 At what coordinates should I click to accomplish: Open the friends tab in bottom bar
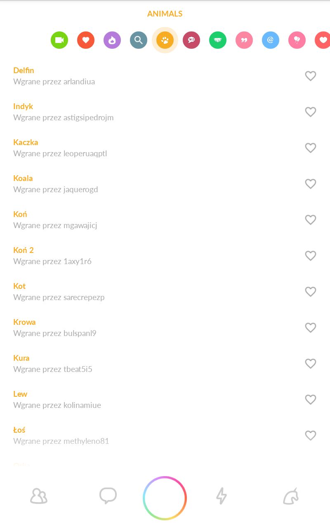[39, 496]
